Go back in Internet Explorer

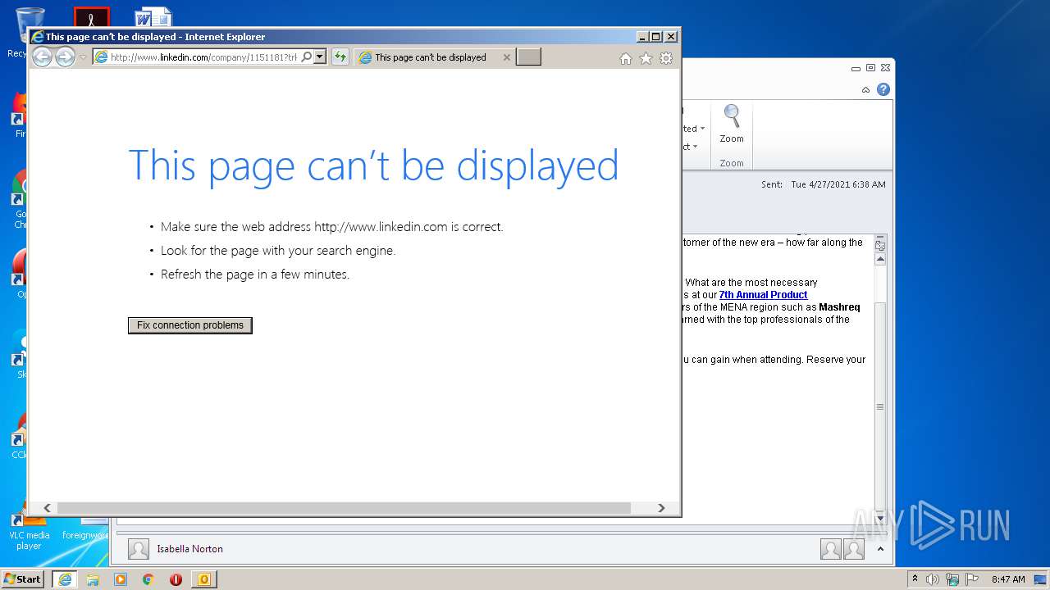42,57
